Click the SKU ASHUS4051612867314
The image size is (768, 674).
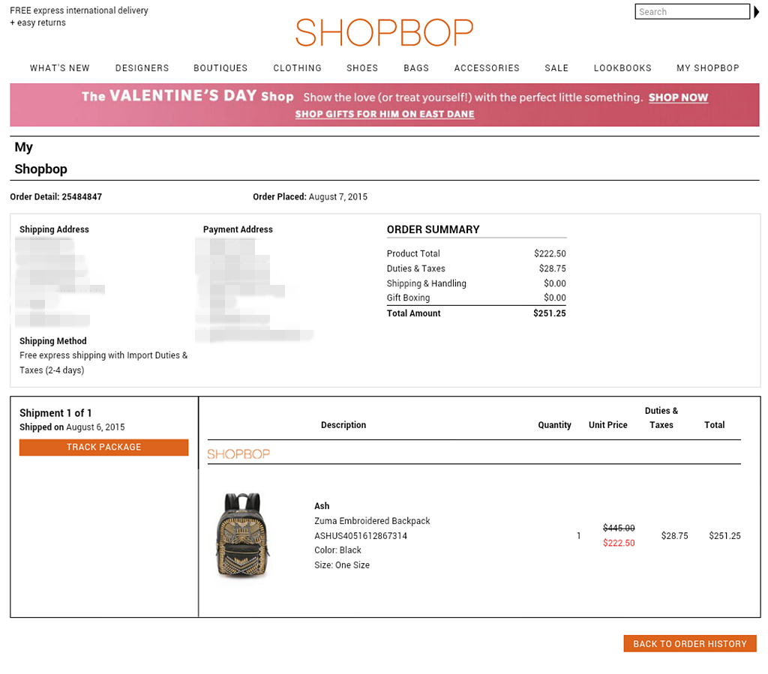coord(361,535)
